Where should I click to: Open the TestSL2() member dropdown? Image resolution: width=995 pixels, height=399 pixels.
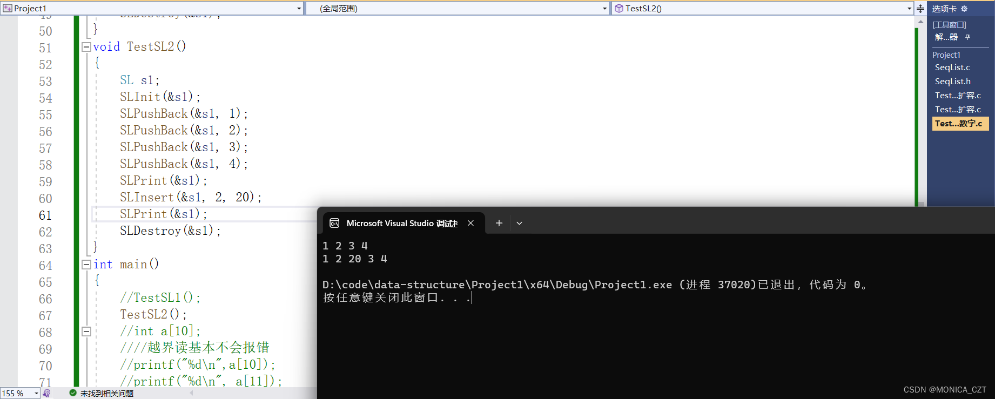click(909, 9)
